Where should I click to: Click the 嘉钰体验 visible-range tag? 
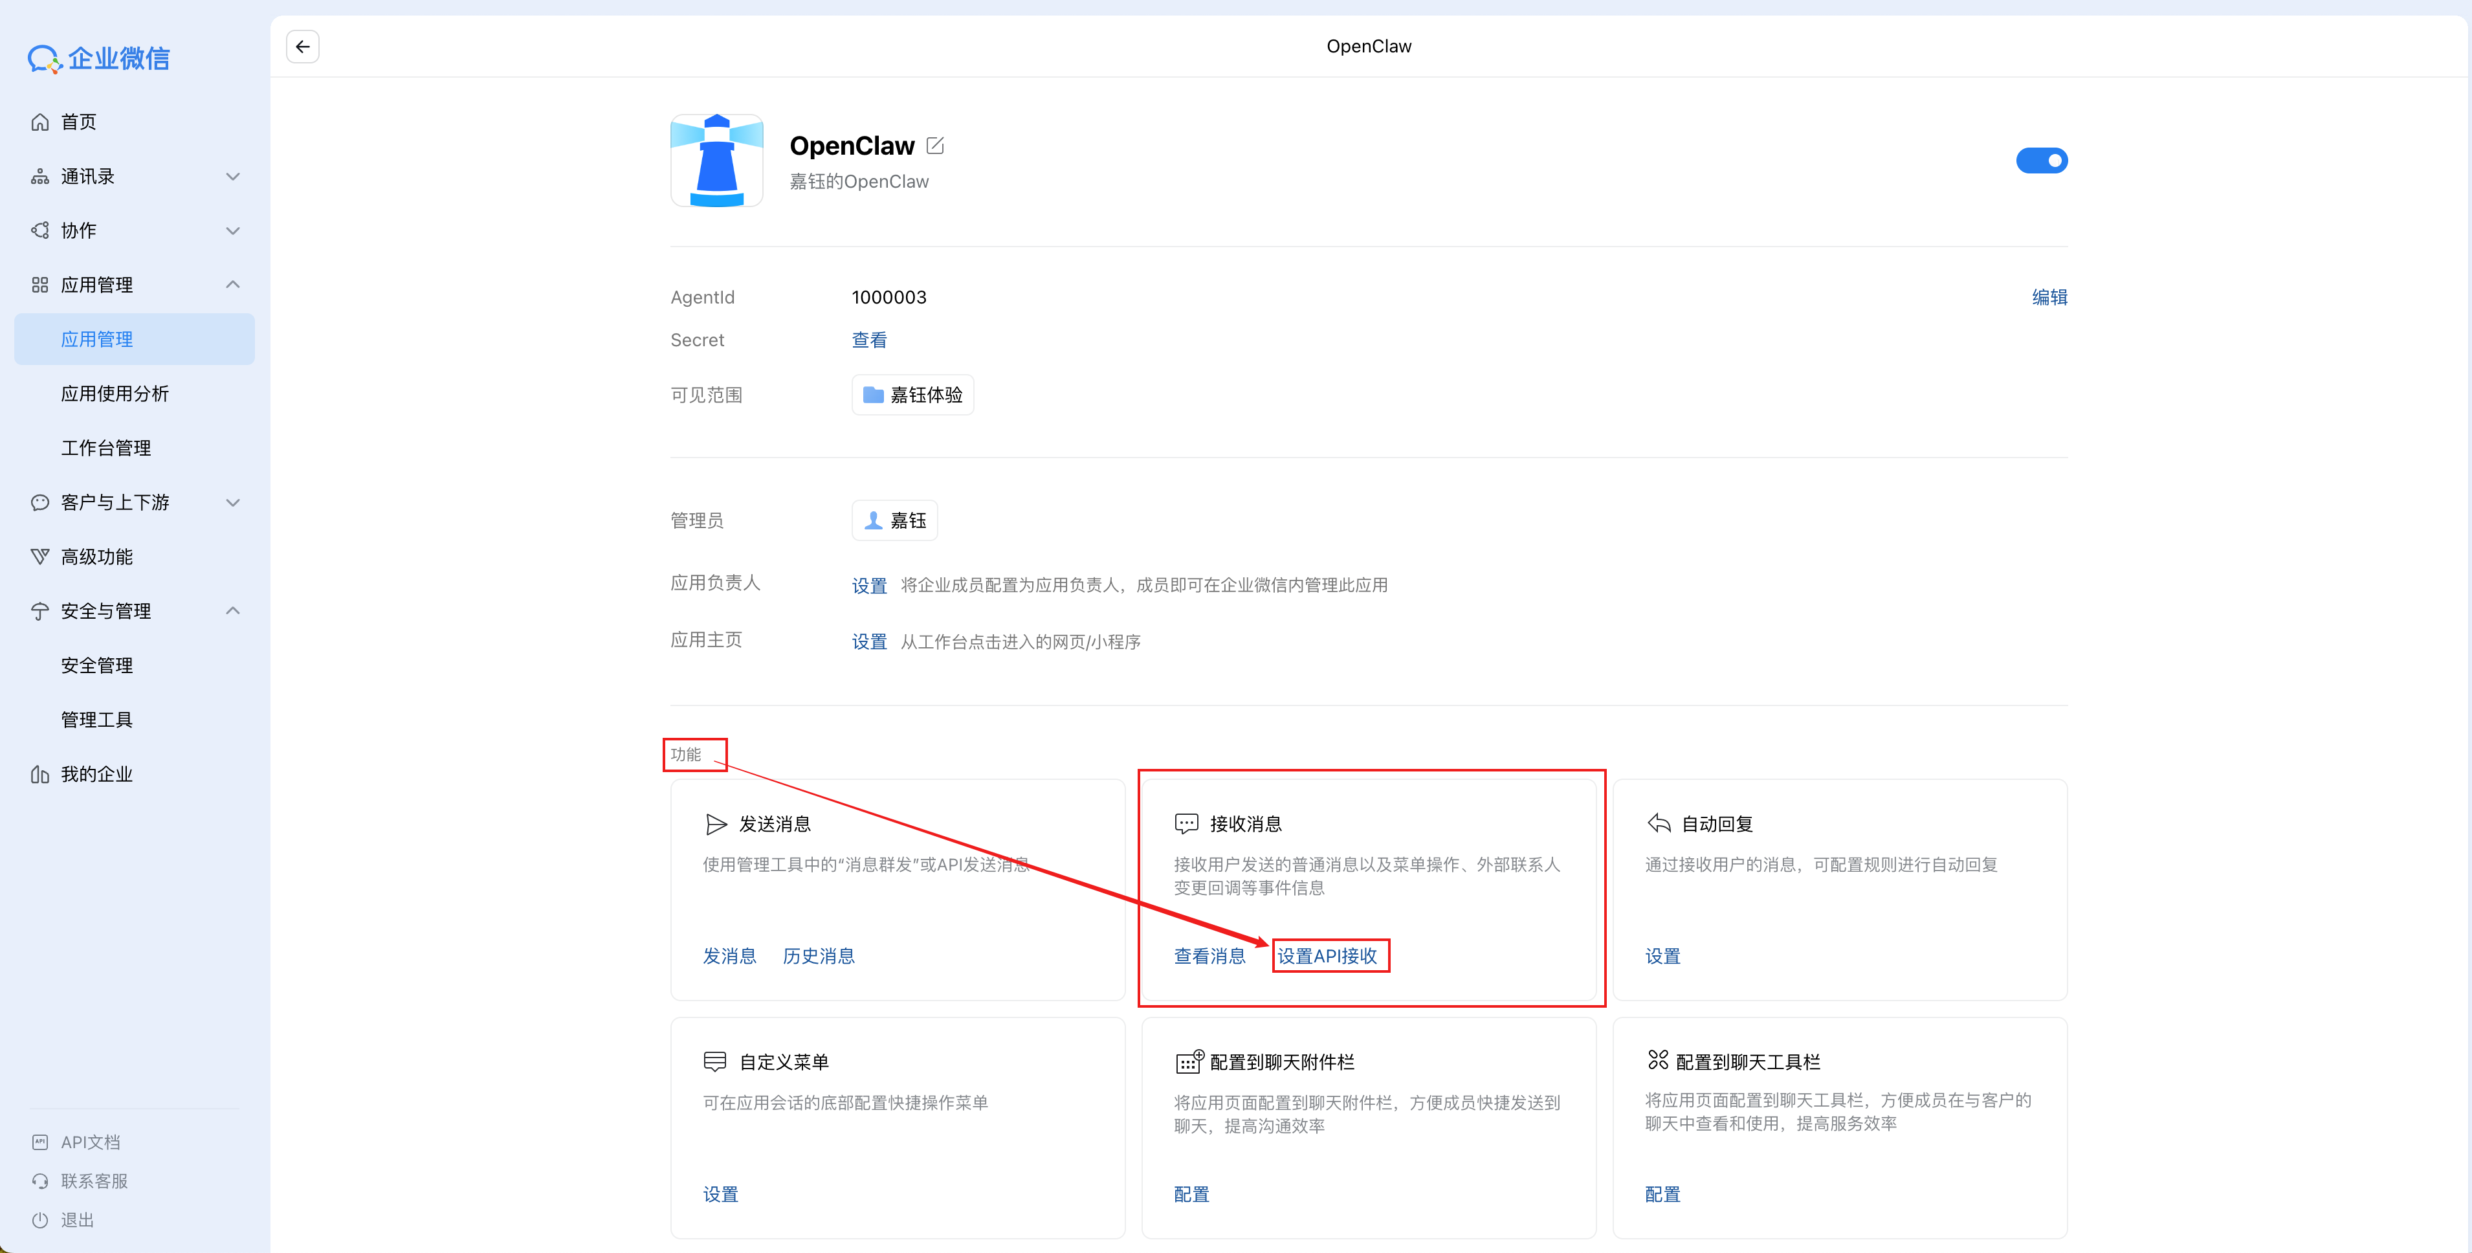pos(912,395)
